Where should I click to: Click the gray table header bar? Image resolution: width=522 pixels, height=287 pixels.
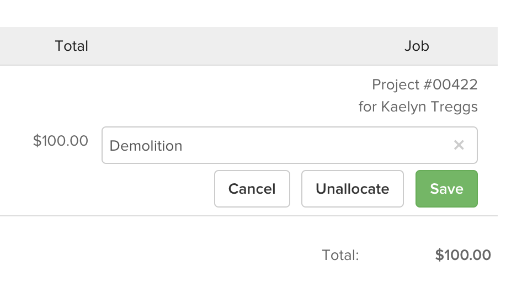[x=248, y=46]
